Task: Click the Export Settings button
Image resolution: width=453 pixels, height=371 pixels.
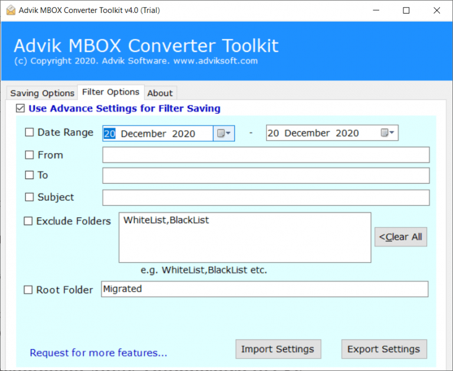Action: (x=383, y=349)
